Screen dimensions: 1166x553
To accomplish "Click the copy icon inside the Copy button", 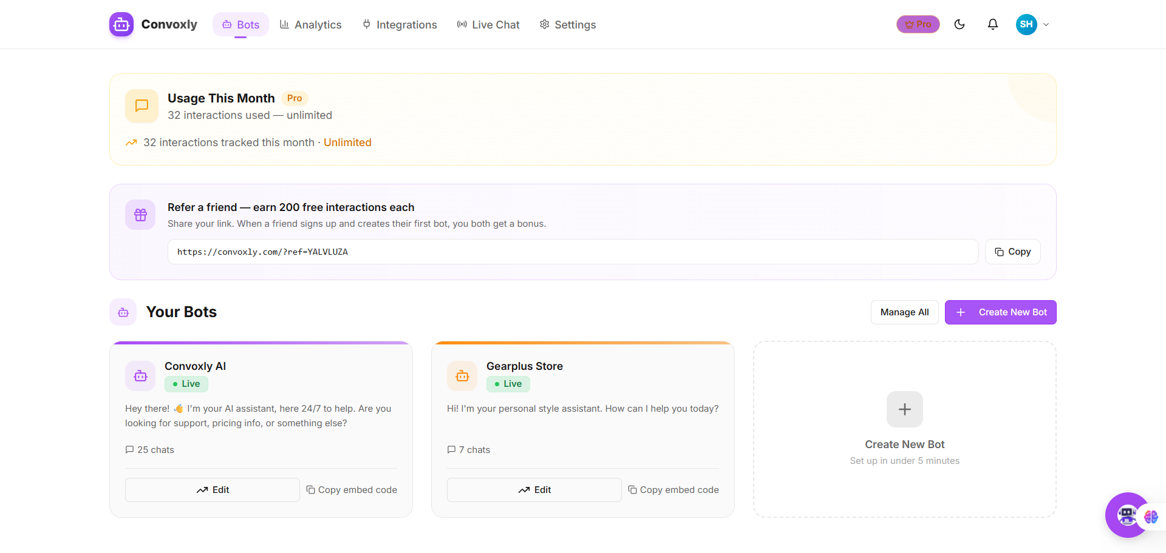I will point(999,251).
